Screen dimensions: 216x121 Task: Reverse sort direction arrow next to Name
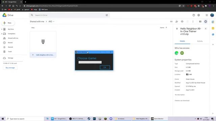(166, 28)
